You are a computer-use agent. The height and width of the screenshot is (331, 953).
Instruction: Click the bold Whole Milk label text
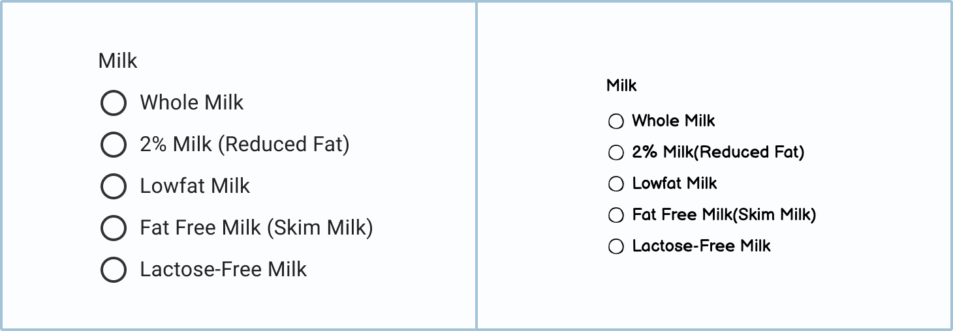tap(674, 121)
